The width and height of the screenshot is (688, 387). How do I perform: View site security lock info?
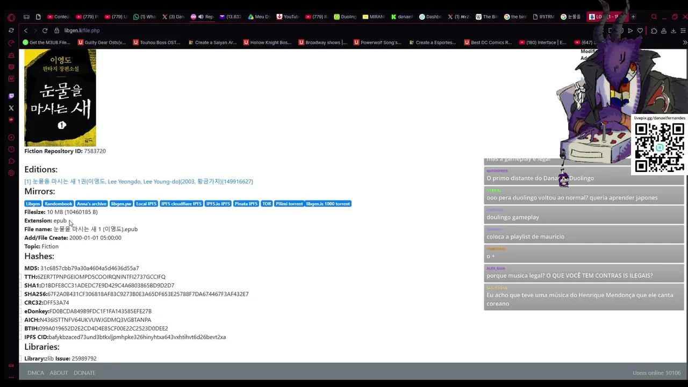pos(56,31)
